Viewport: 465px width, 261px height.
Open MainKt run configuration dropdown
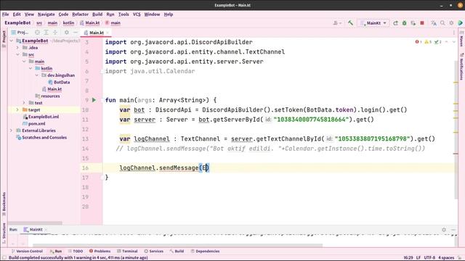[x=373, y=22]
